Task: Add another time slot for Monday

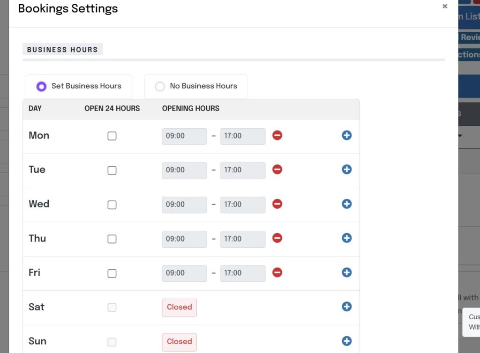Action: pyautogui.click(x=346, y=135)
